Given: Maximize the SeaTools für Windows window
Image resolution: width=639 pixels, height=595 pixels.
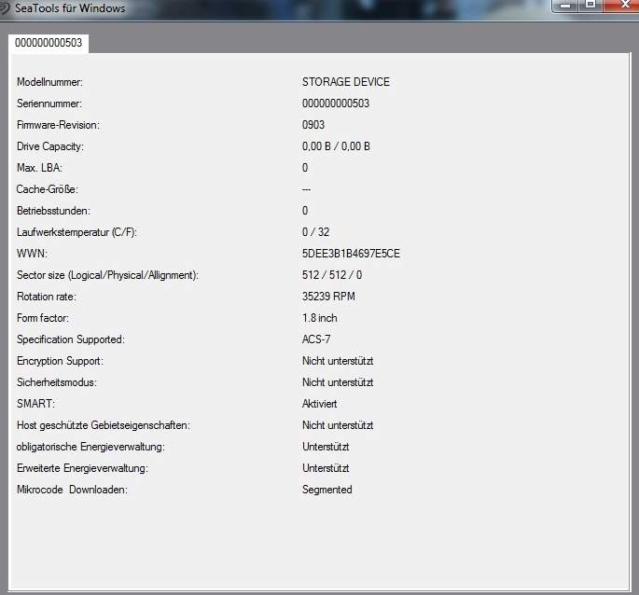Looking at the screenshot, I should click(590, 5).
